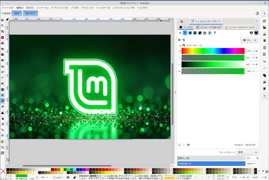This screenshot has width=269, height=180.
Task: Select the Linear gradient paint icon
Action: point(190,33)
